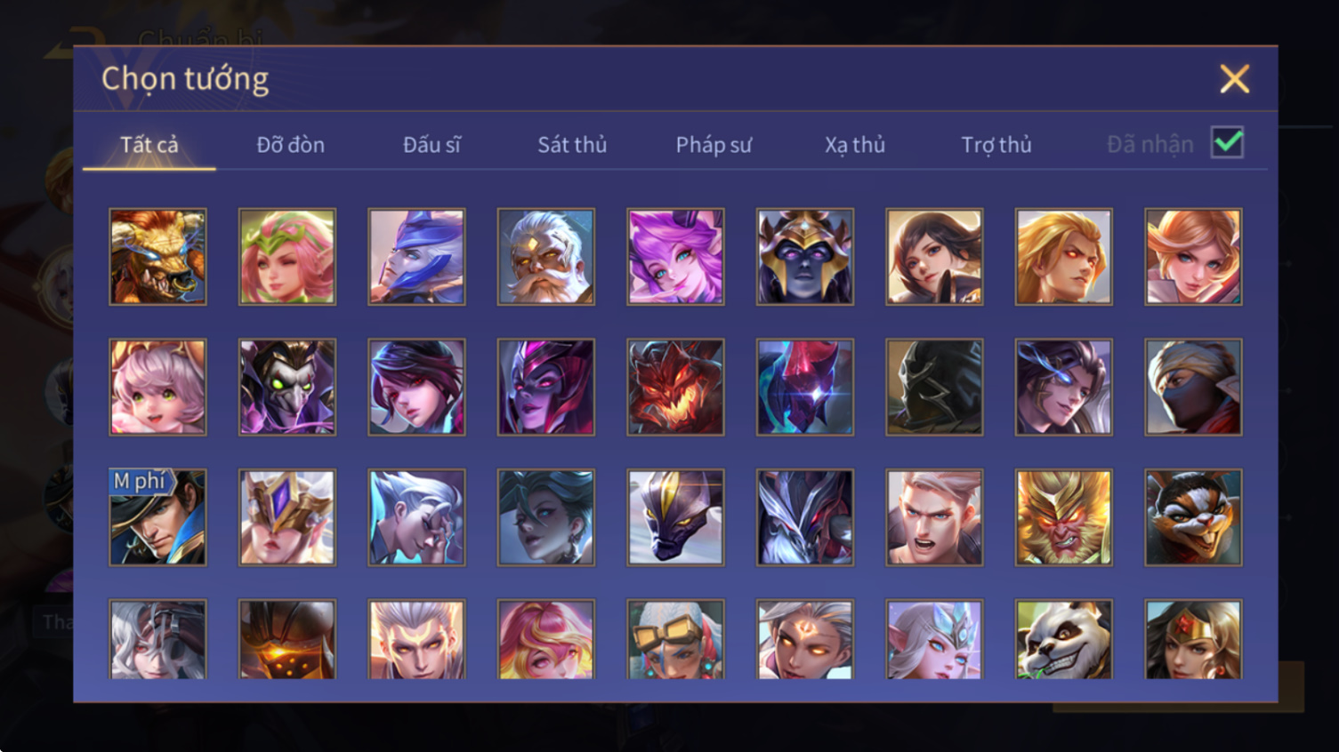Select the purple-haired fox girl hero
1339x752 pixels.
click(675, 257)
